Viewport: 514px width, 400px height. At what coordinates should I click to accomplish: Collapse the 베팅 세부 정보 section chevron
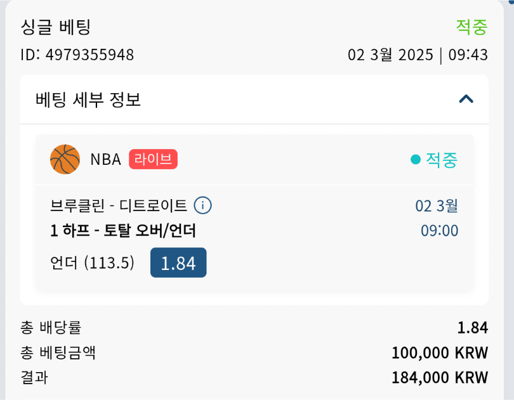pos(466,99)
